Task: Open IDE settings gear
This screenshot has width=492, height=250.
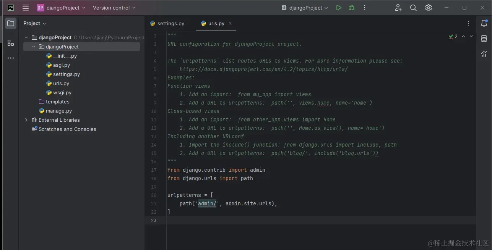Action: tap(429, 8)
